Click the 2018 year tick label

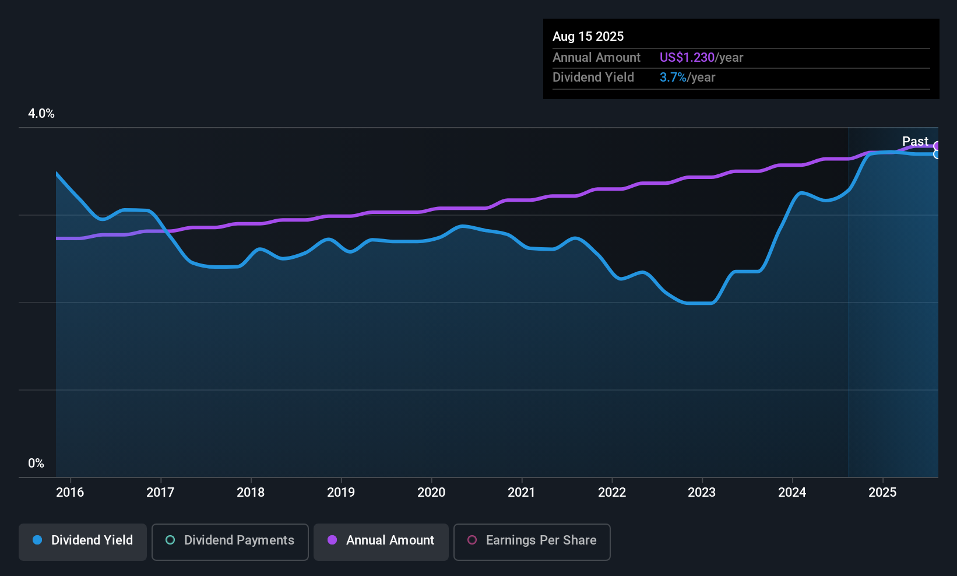(251, 492)
